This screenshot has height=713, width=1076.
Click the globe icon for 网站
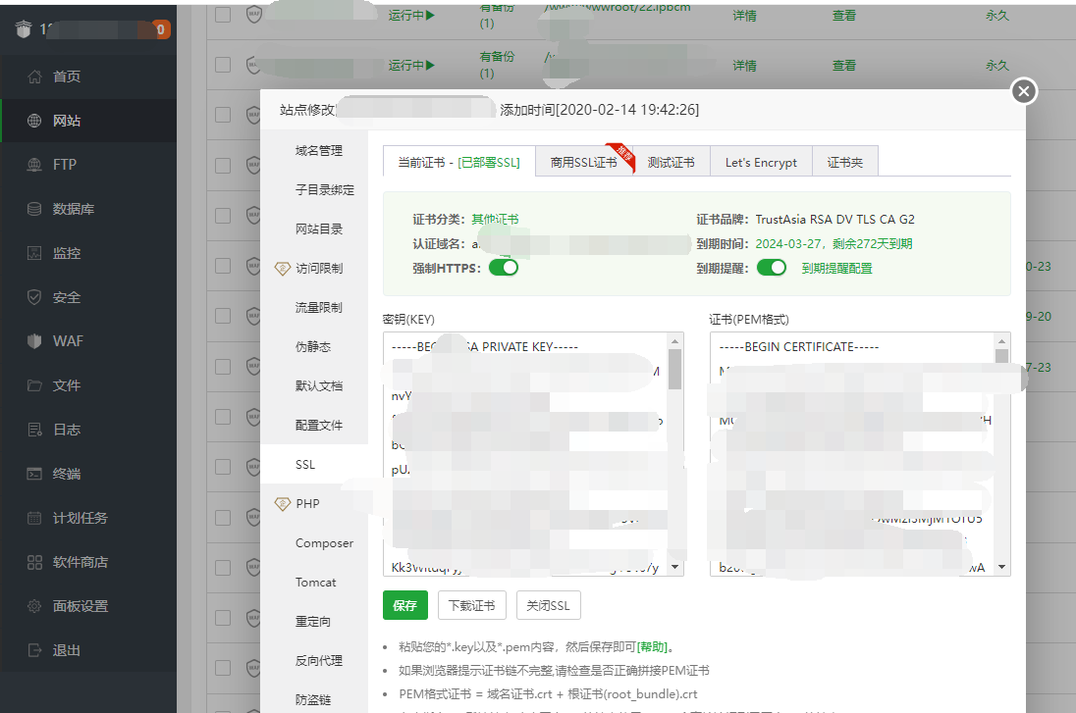click(x=34, y=121)
